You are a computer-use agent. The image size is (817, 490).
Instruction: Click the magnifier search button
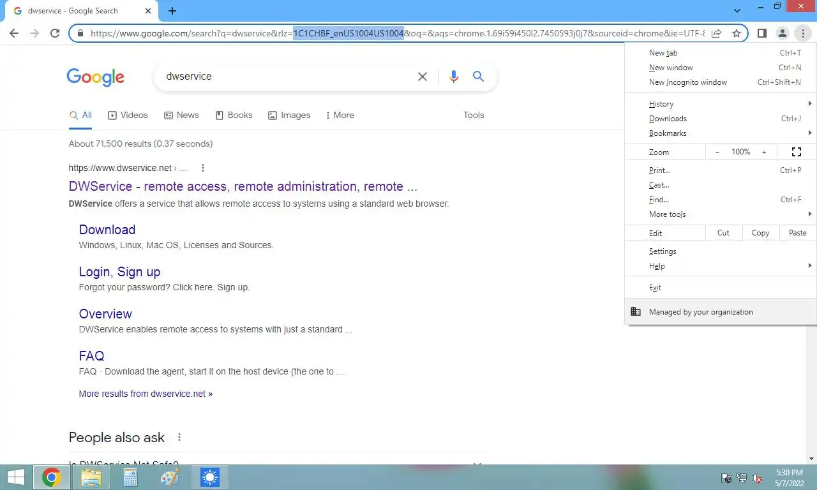click(x=478, y=77)
